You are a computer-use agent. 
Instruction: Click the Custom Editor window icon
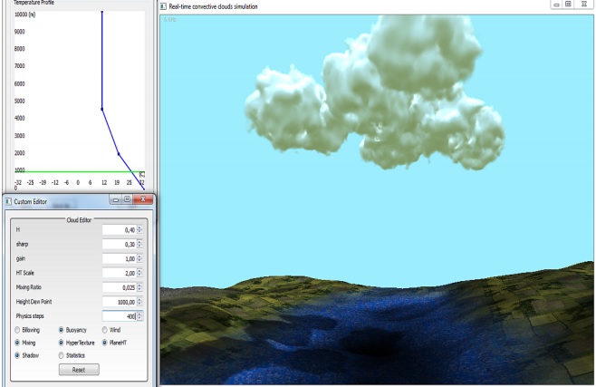point(8,201)
